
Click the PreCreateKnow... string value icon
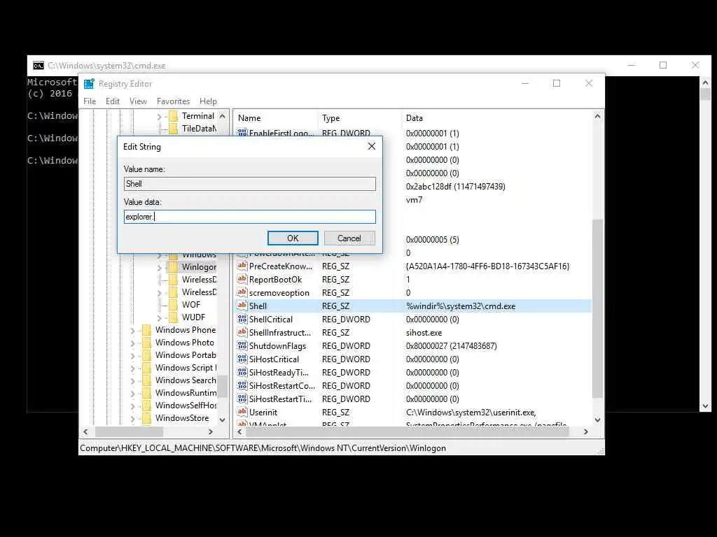coord(242,266)
